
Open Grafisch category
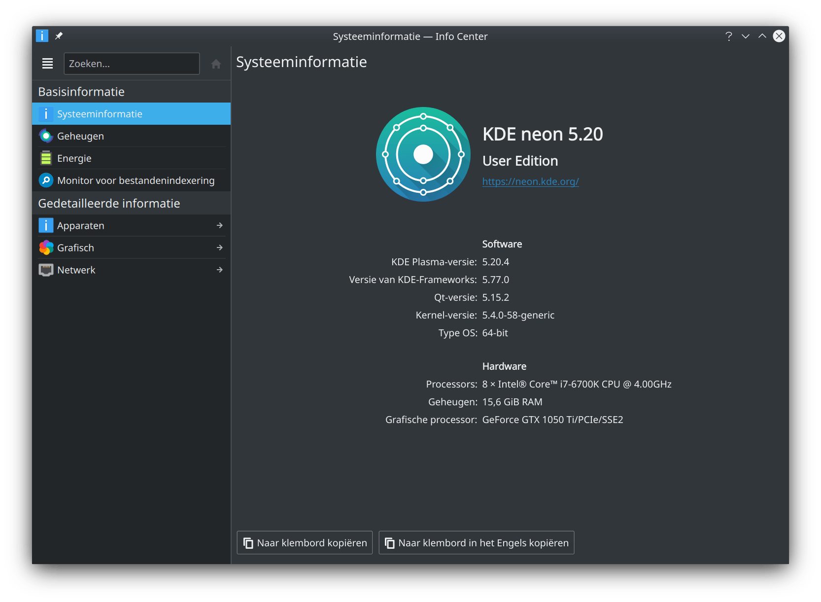(x=131, y=248)
